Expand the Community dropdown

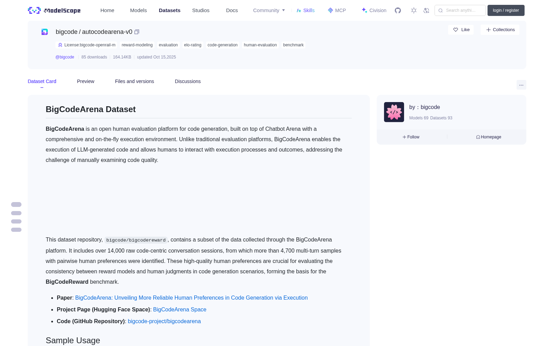pos(269,10)
